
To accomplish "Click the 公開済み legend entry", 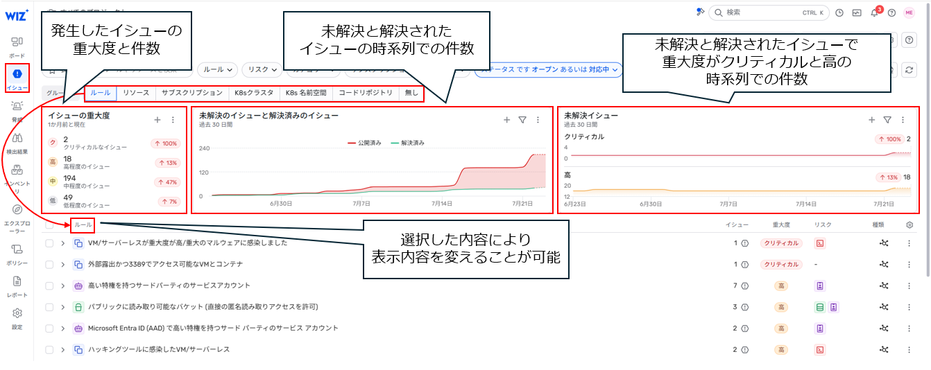I will click(364, 143).
